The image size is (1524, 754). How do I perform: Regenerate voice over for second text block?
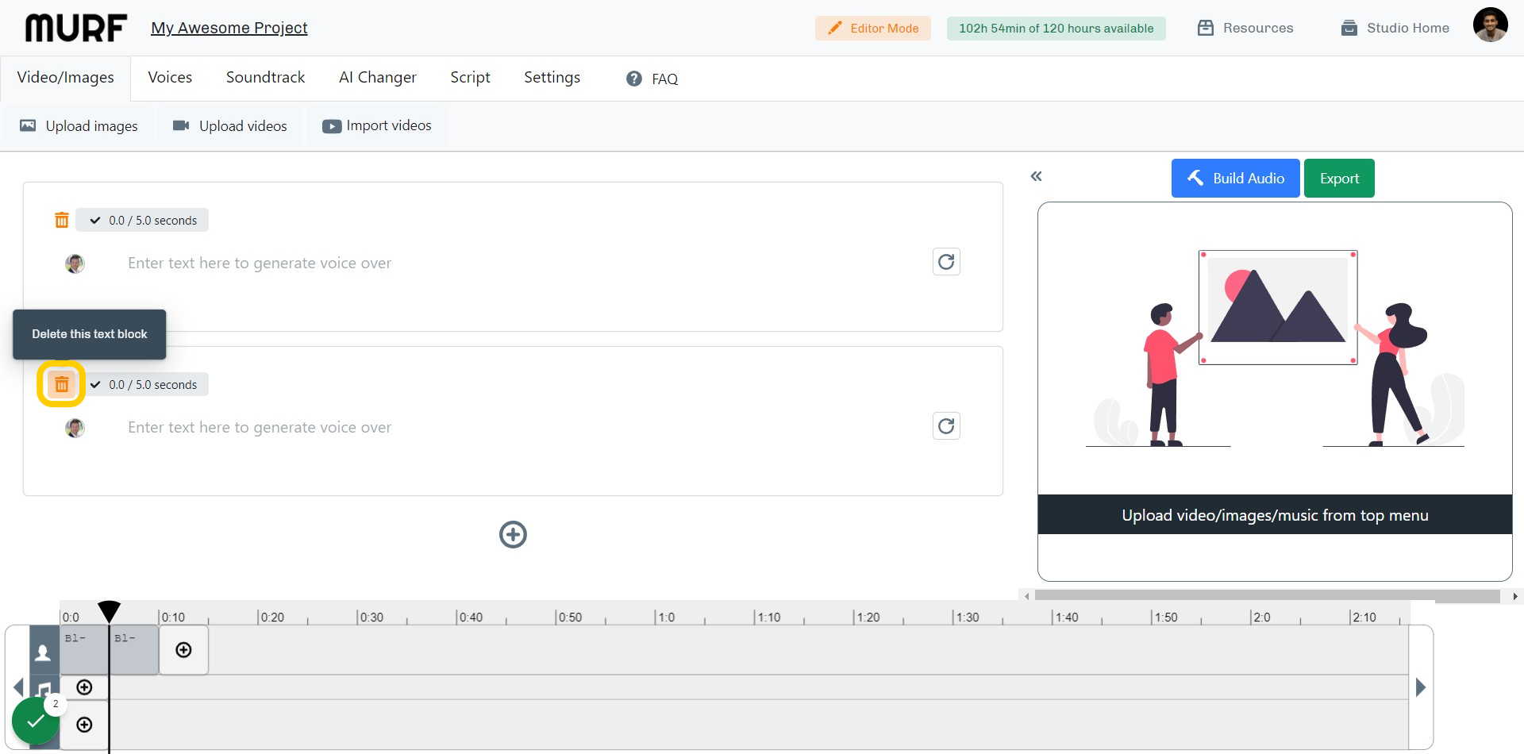coord(946,426)
